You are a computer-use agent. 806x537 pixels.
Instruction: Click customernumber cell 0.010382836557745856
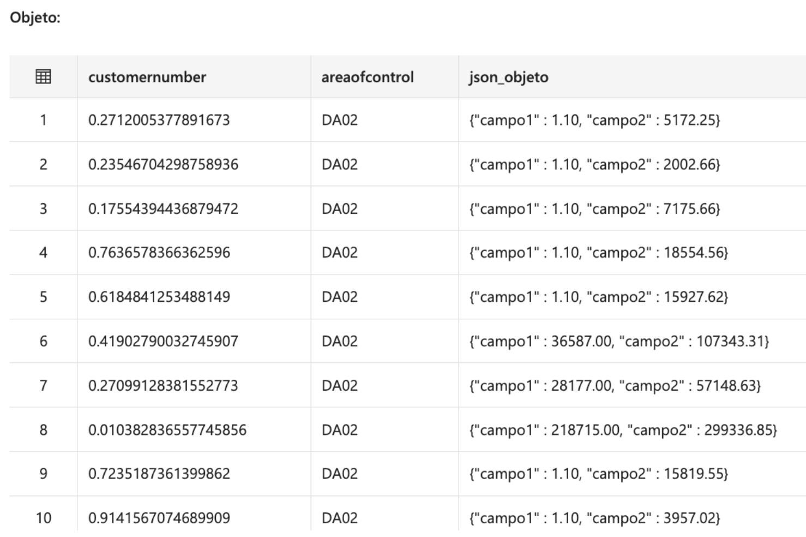tap(167, 430)
